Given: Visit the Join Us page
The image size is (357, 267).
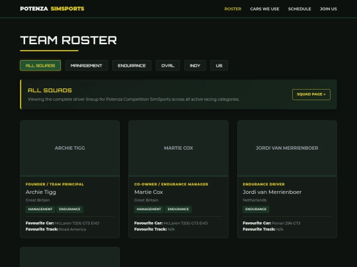Looking at the screenshot, I should [x=329, y=9].
